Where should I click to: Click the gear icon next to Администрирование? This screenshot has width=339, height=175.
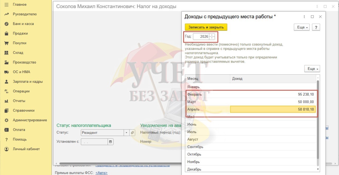click(x=7, y=120)
